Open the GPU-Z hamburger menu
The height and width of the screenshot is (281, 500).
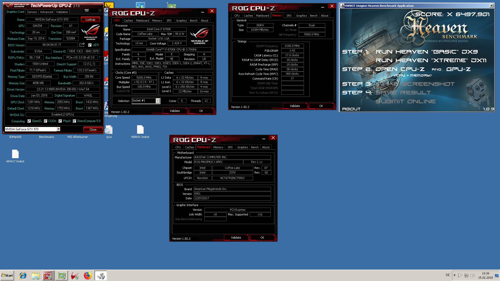(100, 10)
